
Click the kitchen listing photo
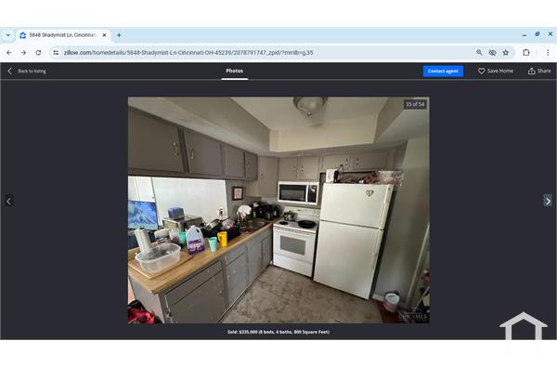(x=278, y=210)
